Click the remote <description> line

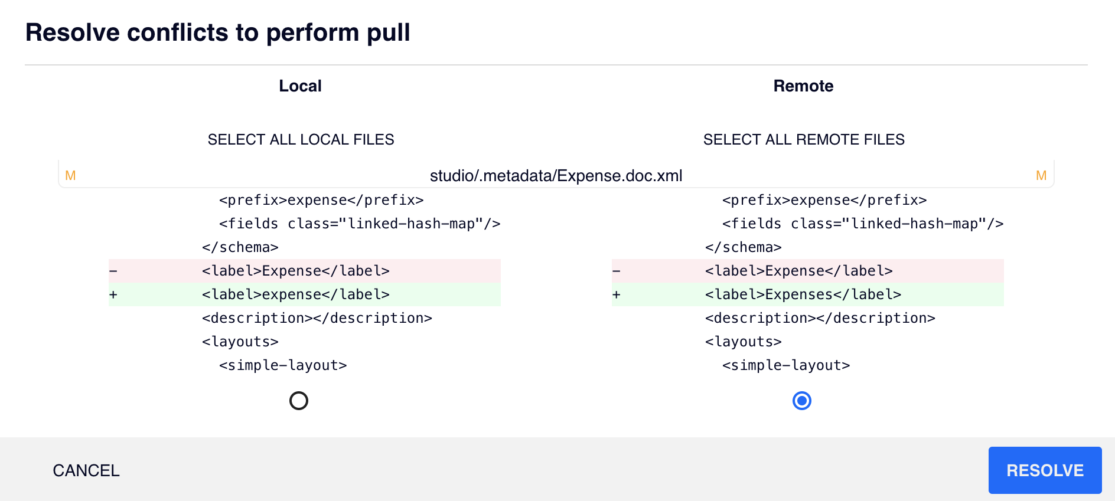[x=820, y=318]
